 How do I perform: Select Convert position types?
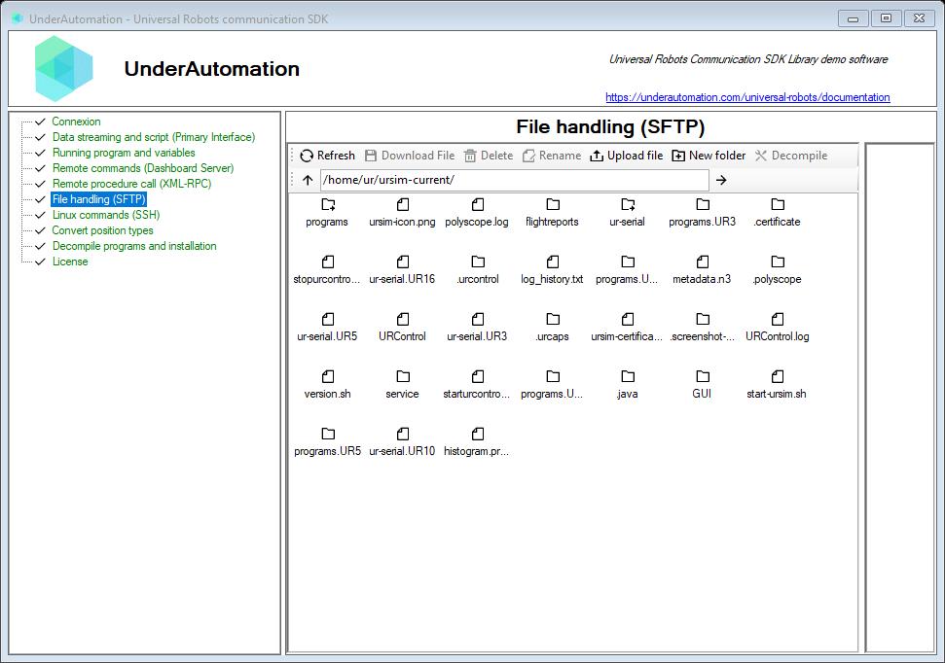102,230
